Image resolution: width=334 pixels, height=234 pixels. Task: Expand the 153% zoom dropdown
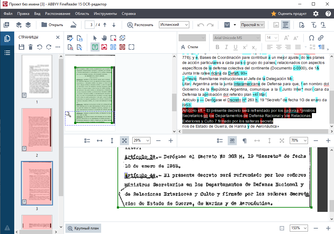299,228
